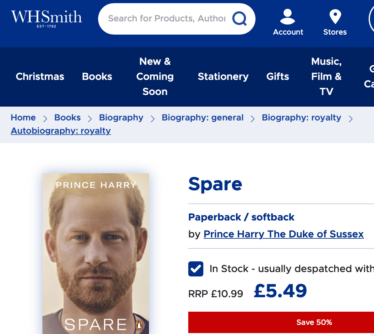Click chevron after Biography: royalty breadcrumb
Screen dimensions: 374x334
pyautogui.click(x=351, y=119)
